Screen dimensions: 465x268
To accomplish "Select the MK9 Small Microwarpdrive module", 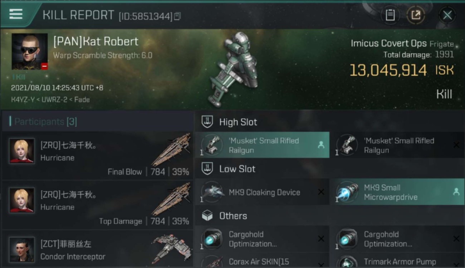I will (x=397, y=192).
